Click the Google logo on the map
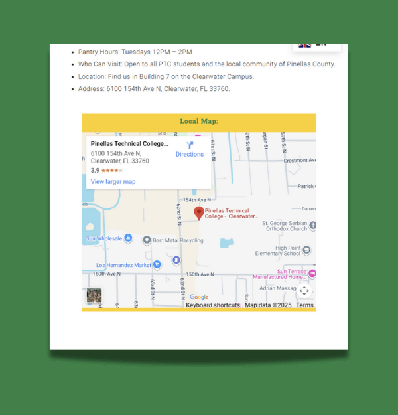This screenshot has width=398, height=415. pos(199,297)
